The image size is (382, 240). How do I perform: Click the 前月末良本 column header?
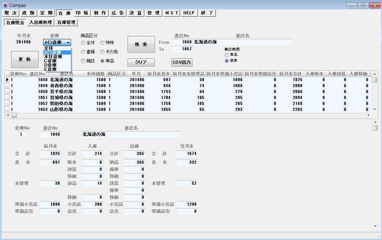(159, 74)
